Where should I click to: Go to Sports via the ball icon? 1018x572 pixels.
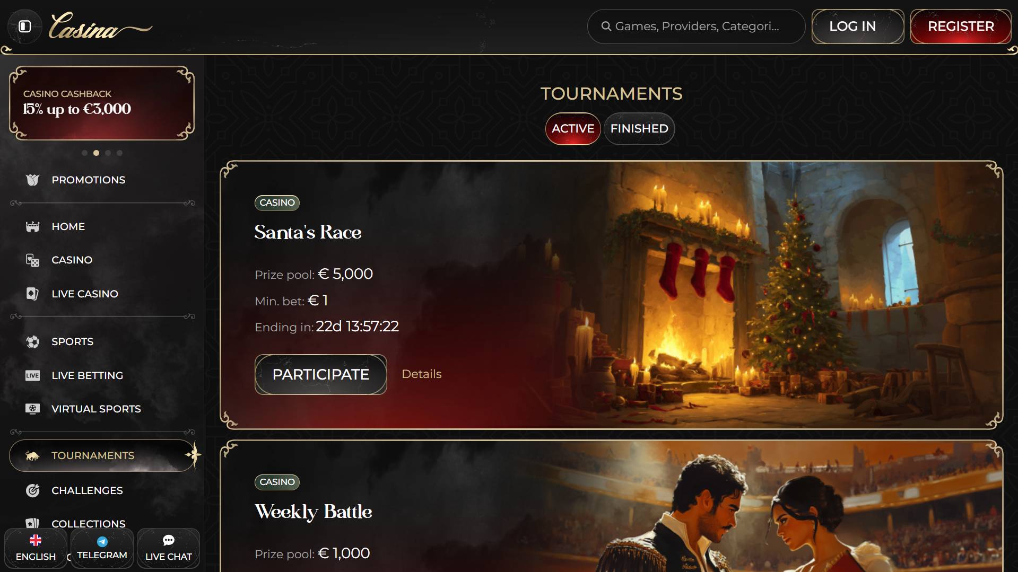(x=32, y=342)
